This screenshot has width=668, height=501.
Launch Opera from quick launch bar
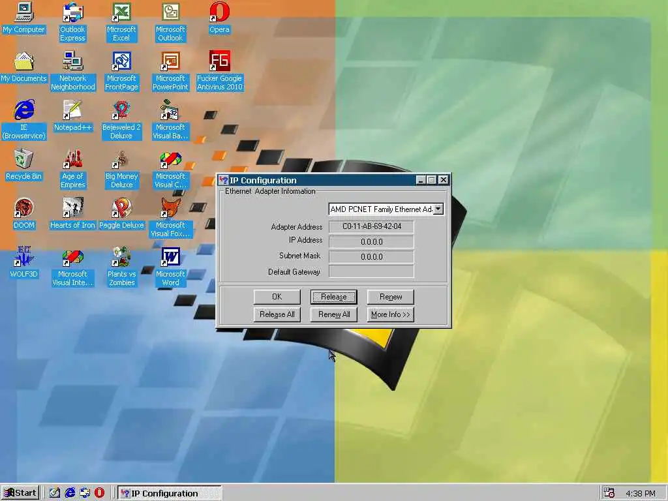tap(99, 493)
